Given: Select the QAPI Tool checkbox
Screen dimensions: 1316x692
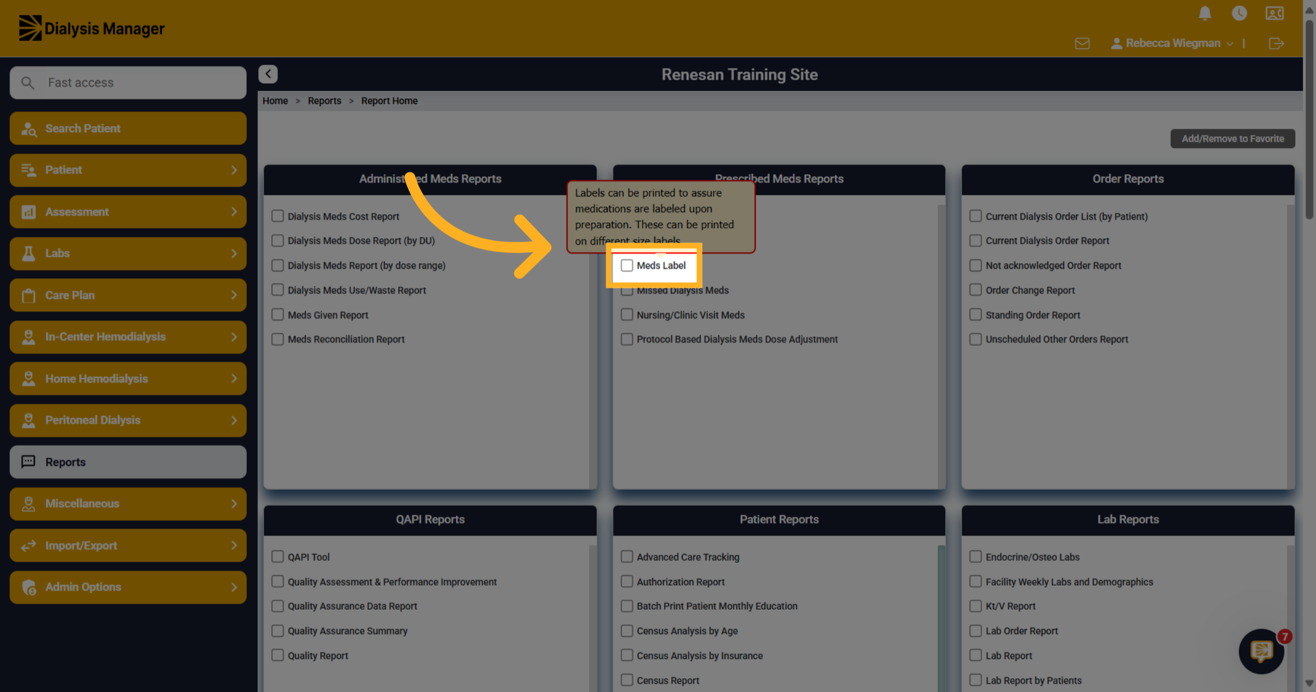Looking at the screenshot, I should [x=277, y=557].
